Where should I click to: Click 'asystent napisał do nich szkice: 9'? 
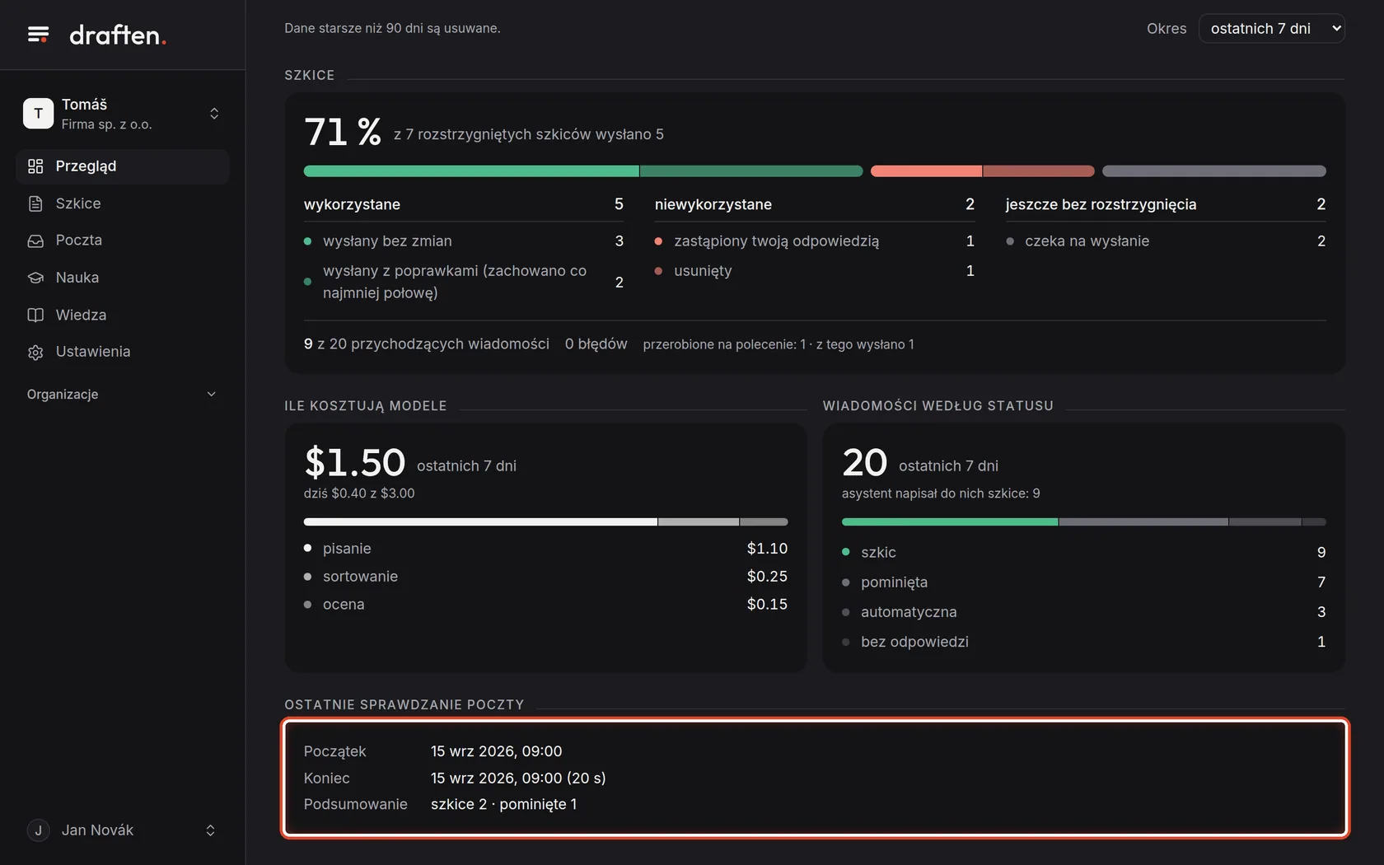pyautogui.click(x=941, y=493)
